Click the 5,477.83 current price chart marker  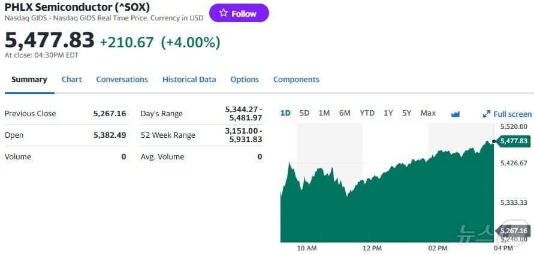point(513,141)
